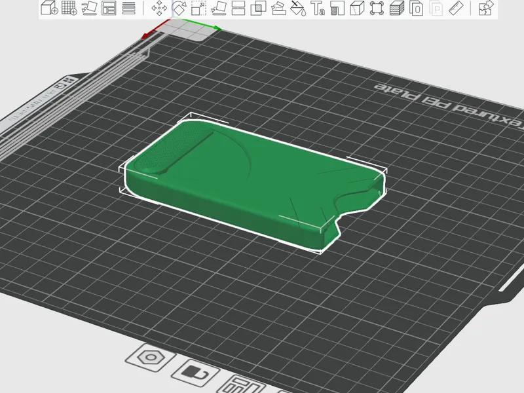The image size is (524, 393).
Task: Click the Add plate grid icon
Action: (69, 8)
